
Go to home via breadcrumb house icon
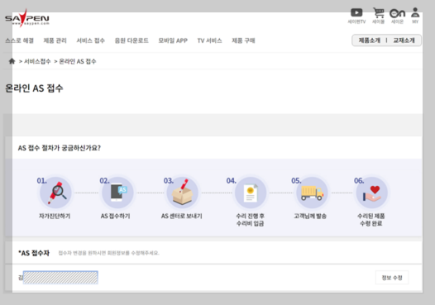pos(12,61)
